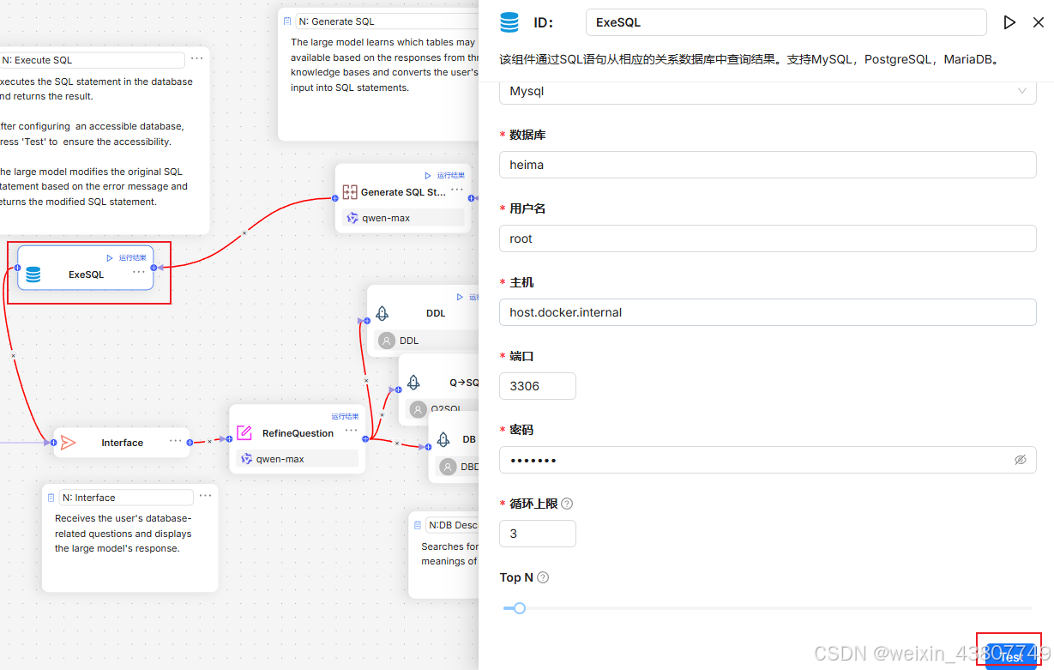
Task: Click the database name field containing heima
Action: click(x=768, y=165)
